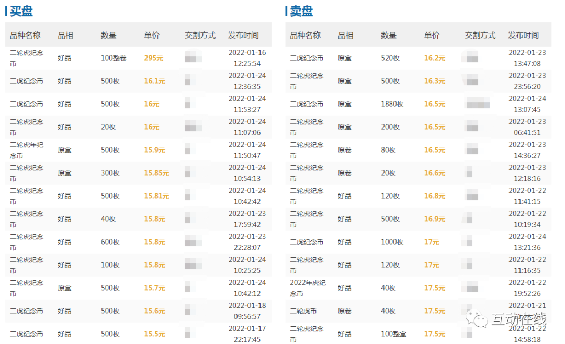Click the 15.85元 price

click(x=156, y=173)
